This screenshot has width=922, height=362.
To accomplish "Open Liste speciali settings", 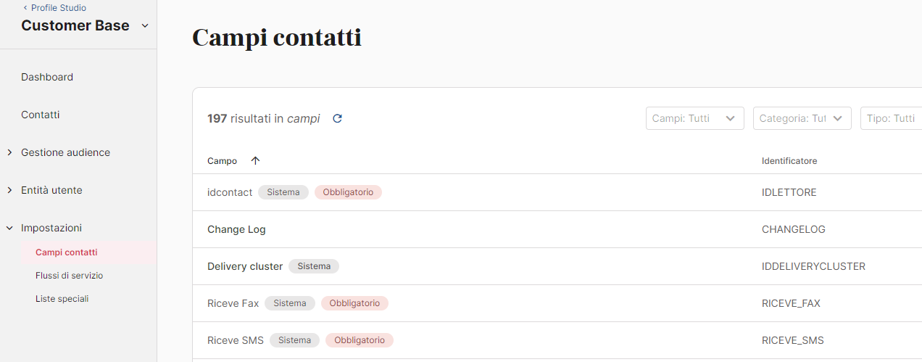I will [62, 299].
